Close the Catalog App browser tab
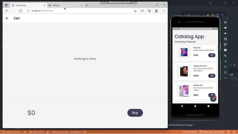 coord(45,5)
